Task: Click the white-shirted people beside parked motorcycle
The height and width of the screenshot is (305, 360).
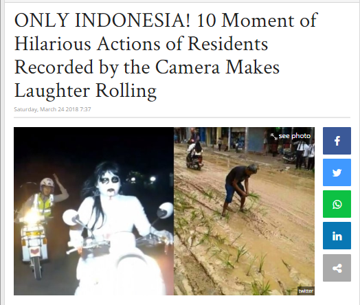Action: (x=304, y=155)
